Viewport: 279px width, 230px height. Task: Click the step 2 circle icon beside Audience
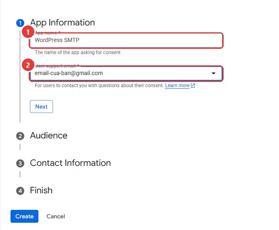point(20,136)
